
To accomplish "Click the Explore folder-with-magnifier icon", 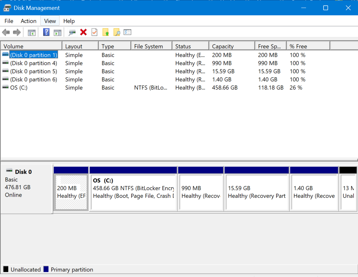I will pos(116,32).
